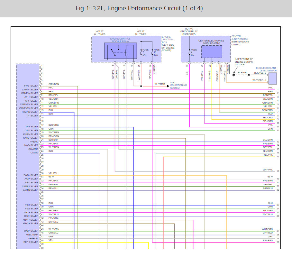Click the 'AF2- SILVER' pin label
This screenshot has width=292, height=257.
32,183
